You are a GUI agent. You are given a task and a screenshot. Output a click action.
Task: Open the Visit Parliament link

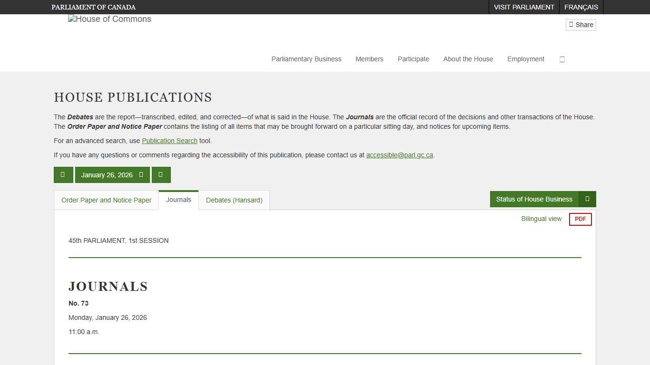click(x=523, y=7)
